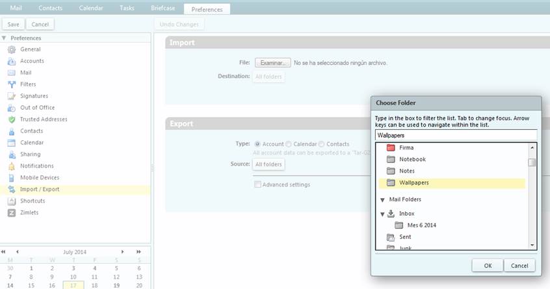Confirm with OK in Choose Folder dialog
The width and height of the screenshot is (550, 289).
488,266
